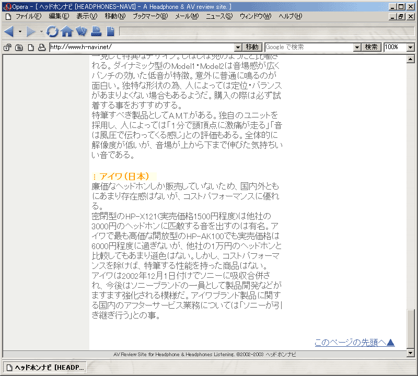The image size is (418, 376).
Task: Click the document icon in menu bar
Action: click(8, 17)
